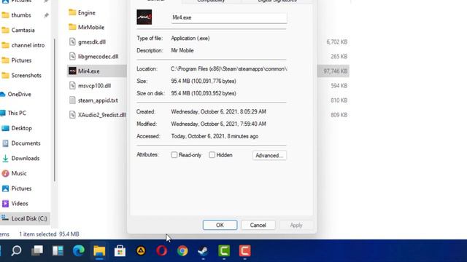Open channel intro folder in sidebar
Image resolution: width=467 pixels, height=262 pixels.
click(28, 45)
